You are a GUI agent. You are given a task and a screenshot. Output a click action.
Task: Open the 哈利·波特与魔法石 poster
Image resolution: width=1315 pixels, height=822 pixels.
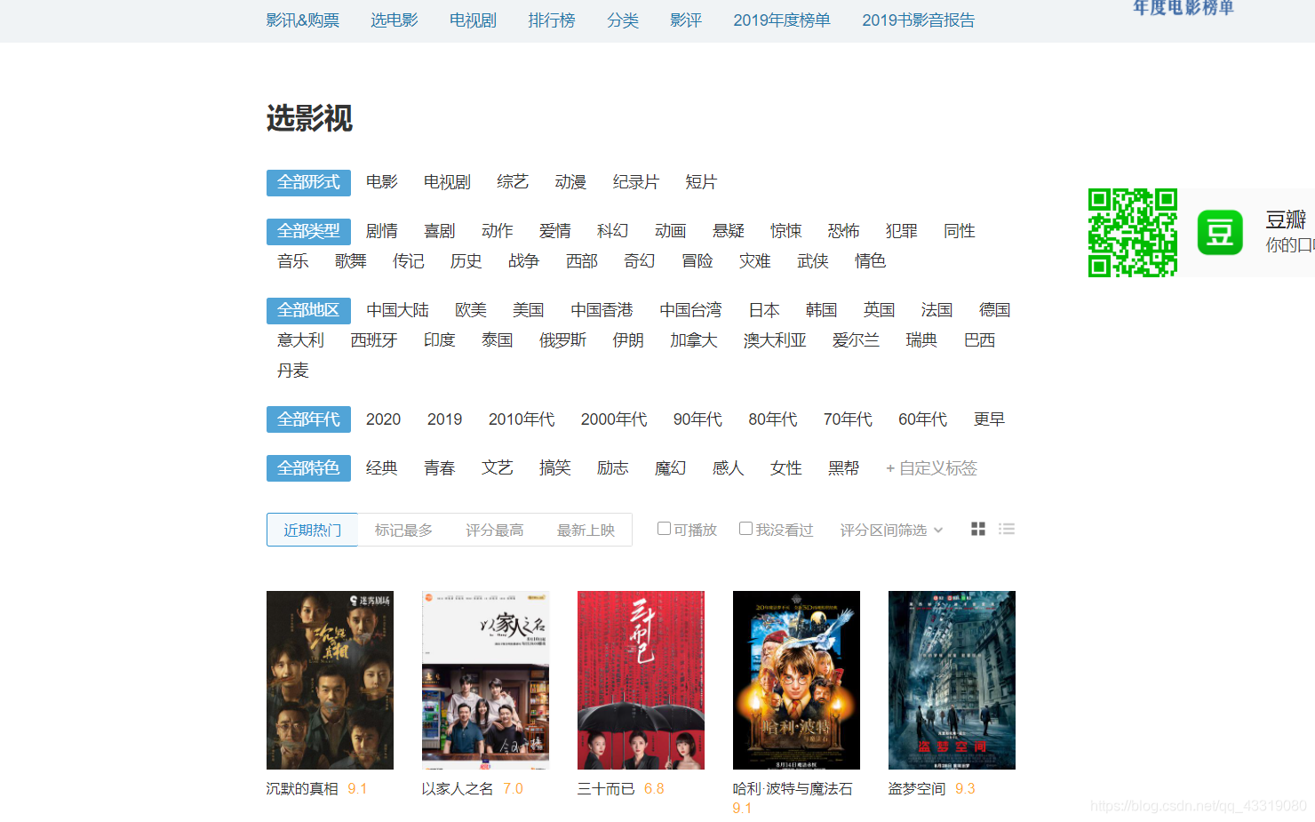click(796, 680)
